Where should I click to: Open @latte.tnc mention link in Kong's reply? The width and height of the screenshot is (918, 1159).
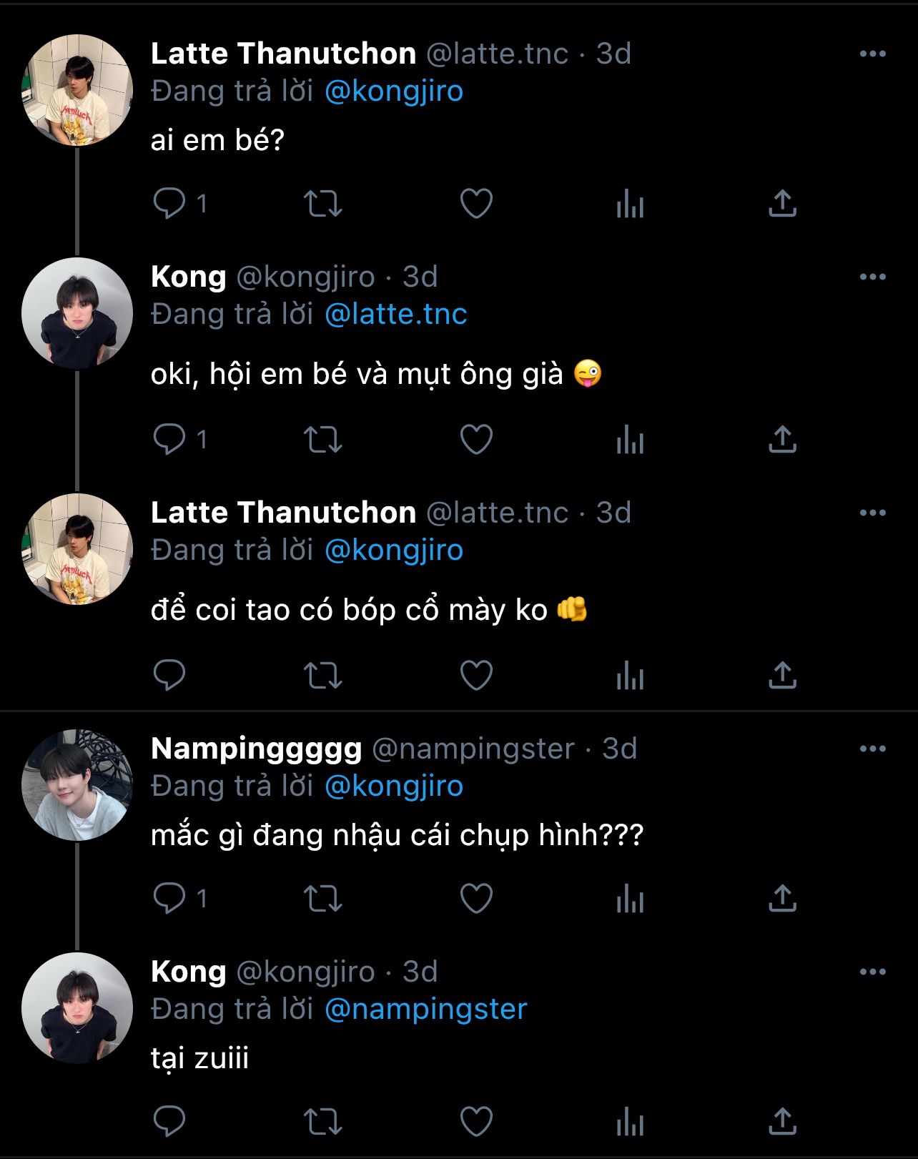tap(395, 314)
